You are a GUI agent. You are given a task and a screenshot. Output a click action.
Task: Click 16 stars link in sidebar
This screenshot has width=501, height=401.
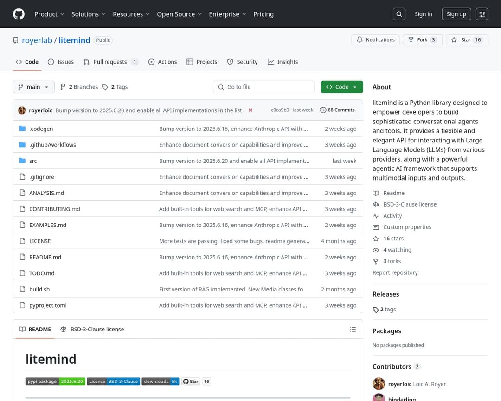tap(388, 239)
